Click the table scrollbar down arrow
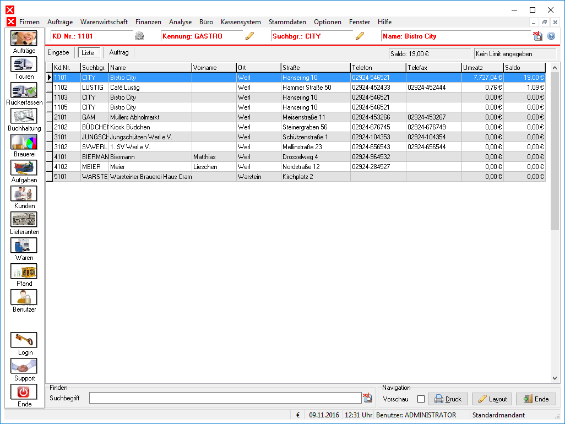 555,378
